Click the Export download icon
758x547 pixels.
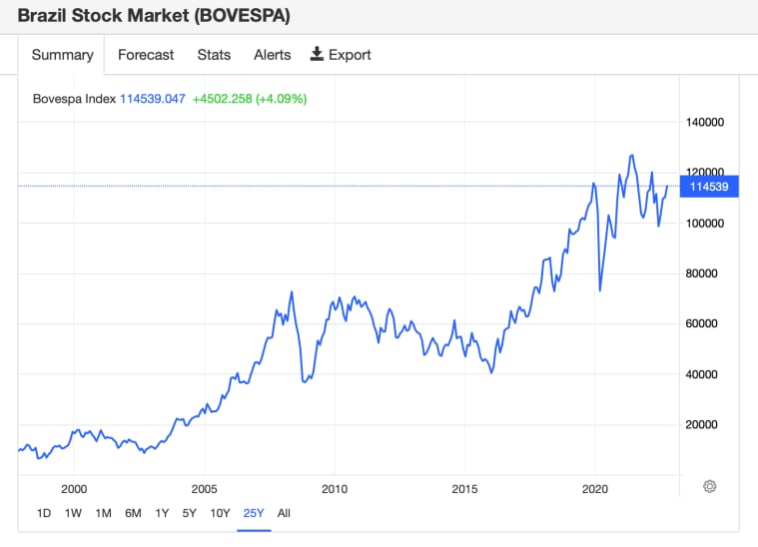[x=317, y=54]
